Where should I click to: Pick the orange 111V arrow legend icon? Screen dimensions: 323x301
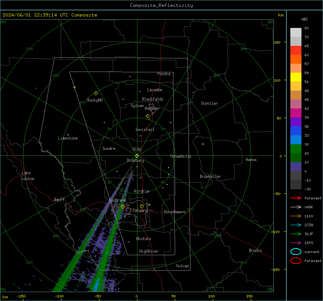[x=296, y=216]
